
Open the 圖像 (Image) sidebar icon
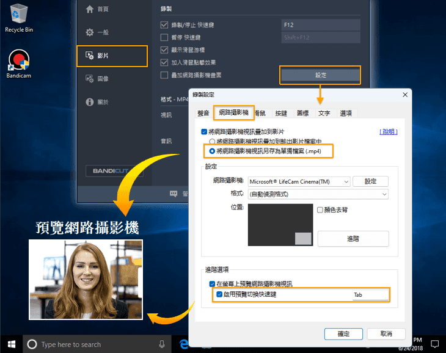tap(90, 79)
